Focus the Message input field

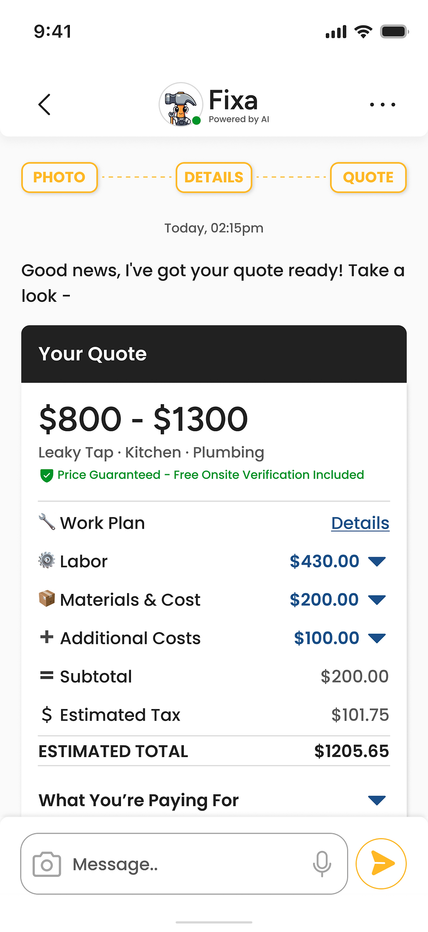(x=184, y=864)
